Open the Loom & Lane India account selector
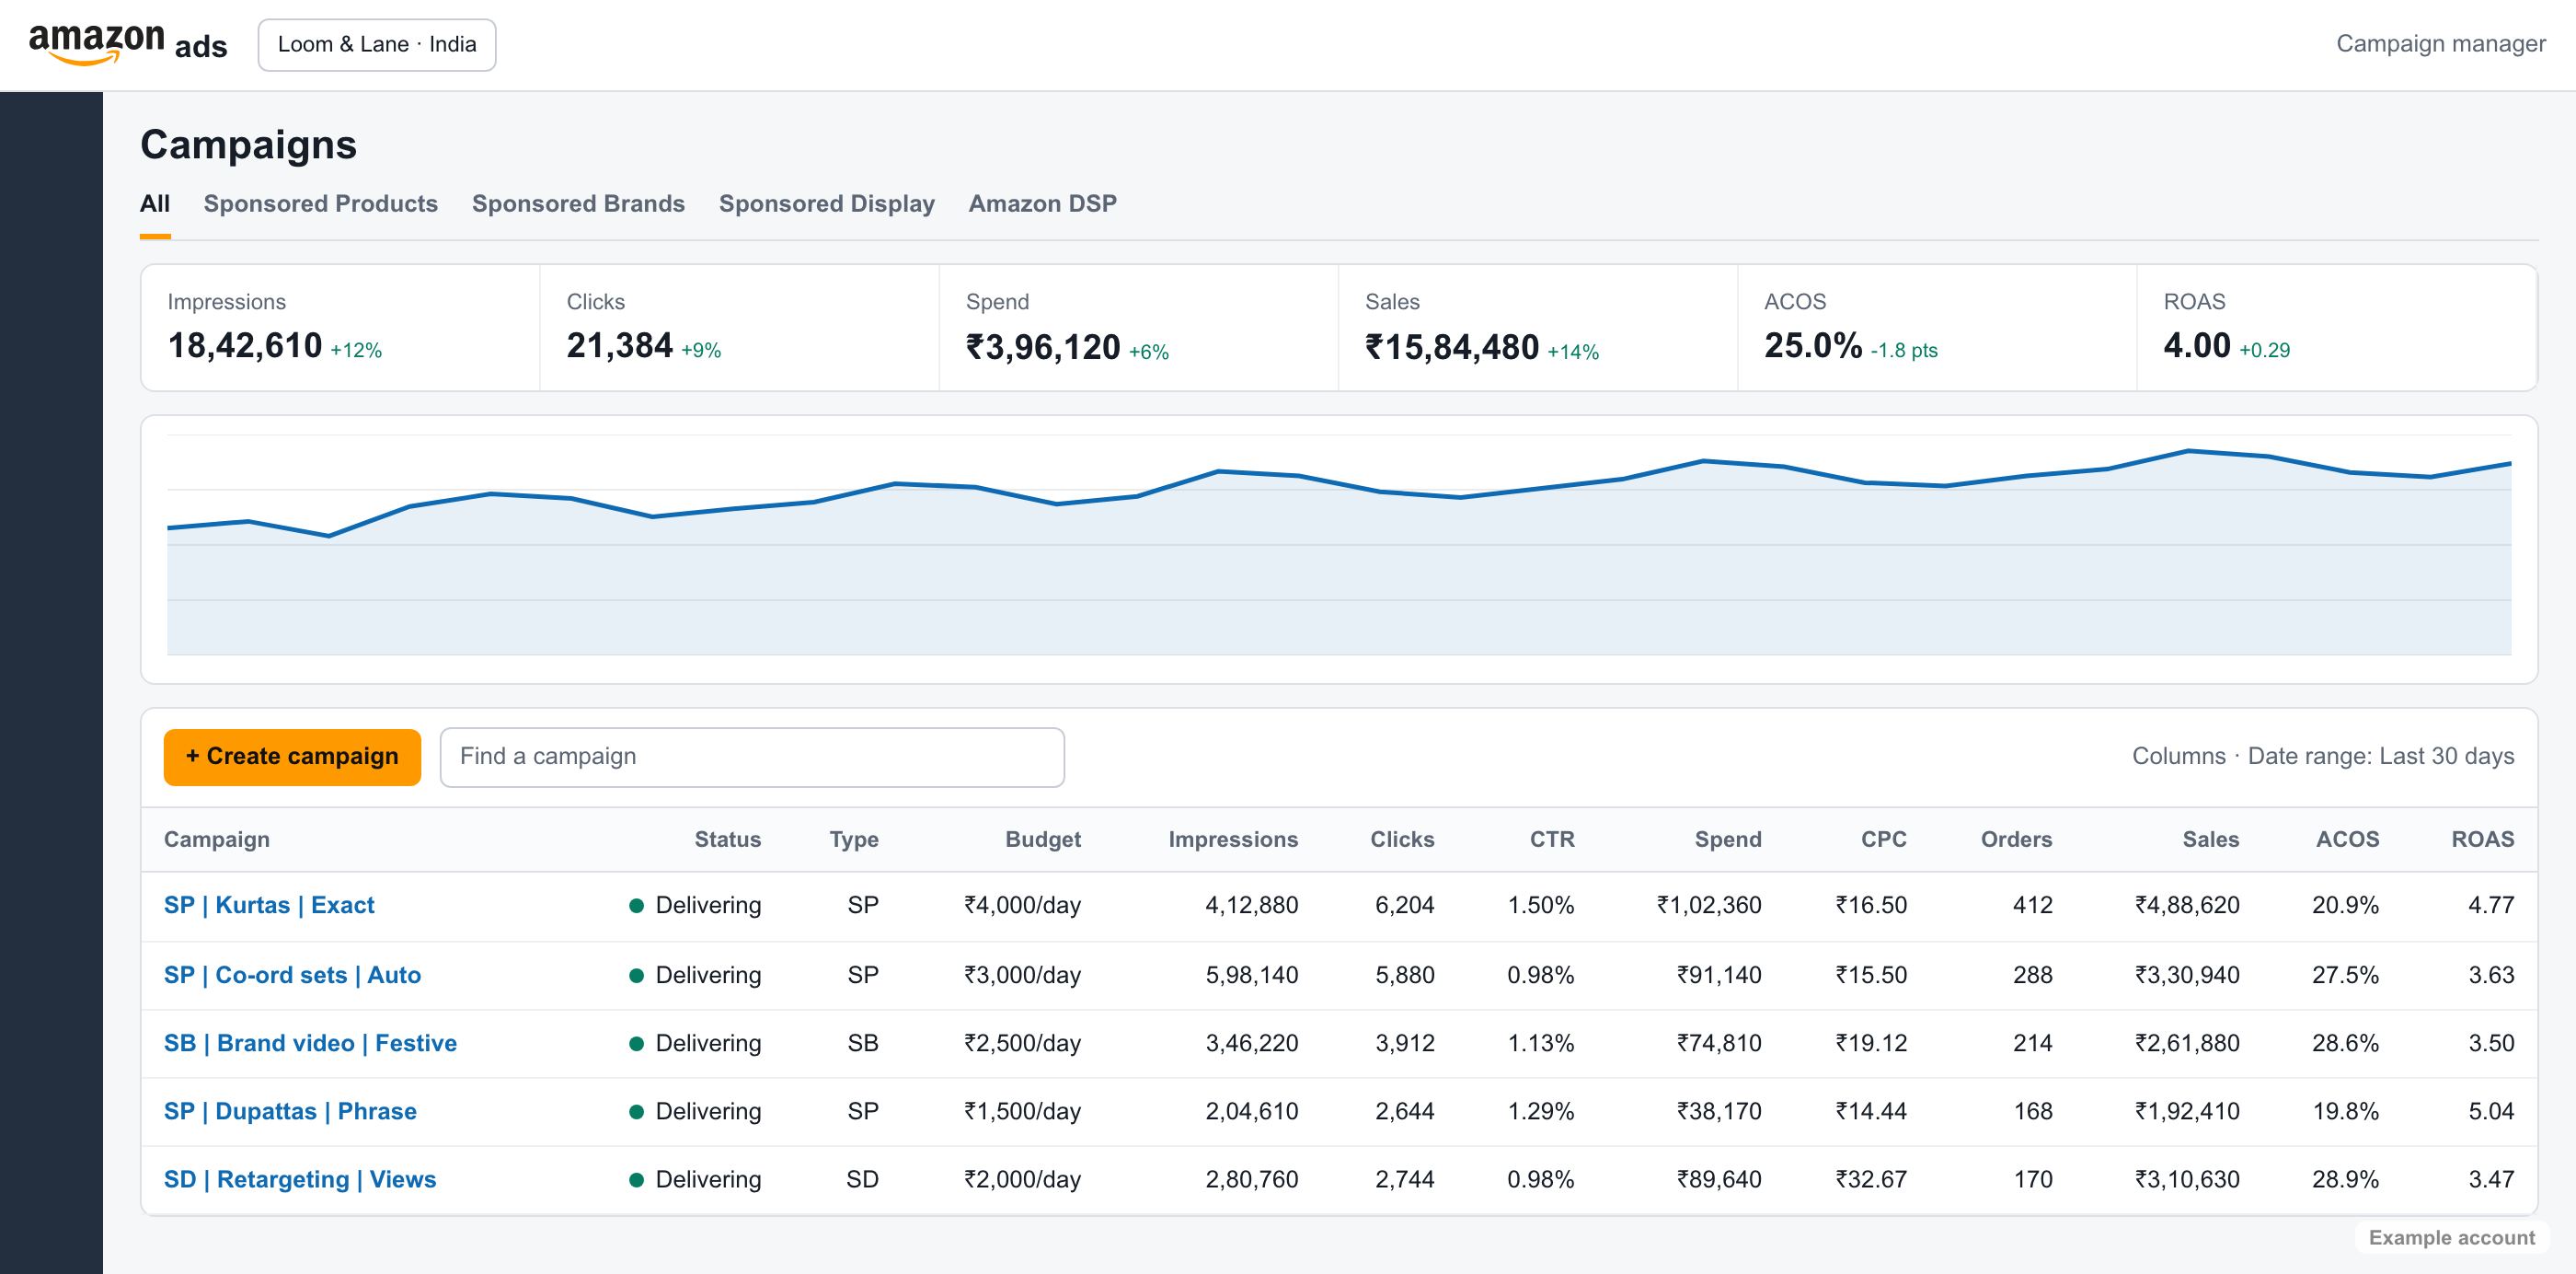 coord(377,45)
